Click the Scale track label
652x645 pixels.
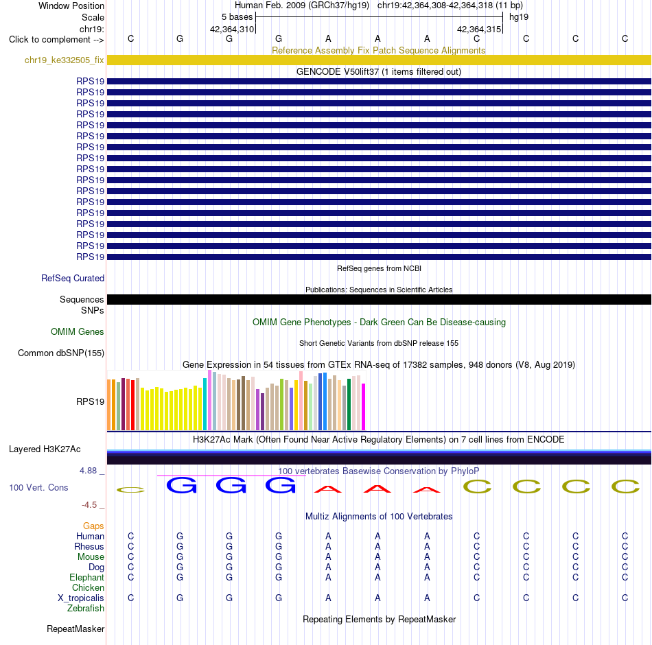point(93,17)
